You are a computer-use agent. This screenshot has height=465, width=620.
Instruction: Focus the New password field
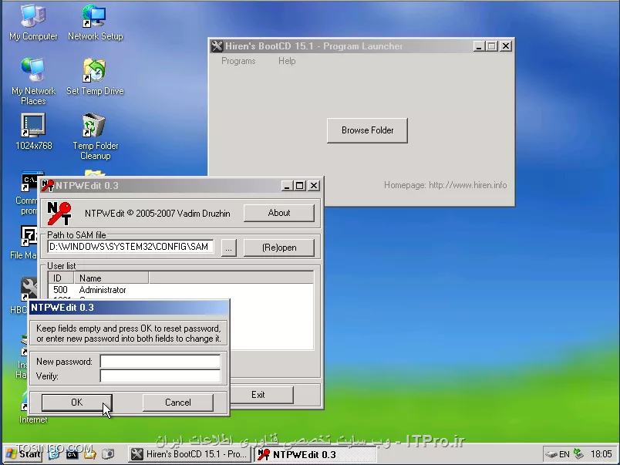[160, 362]
